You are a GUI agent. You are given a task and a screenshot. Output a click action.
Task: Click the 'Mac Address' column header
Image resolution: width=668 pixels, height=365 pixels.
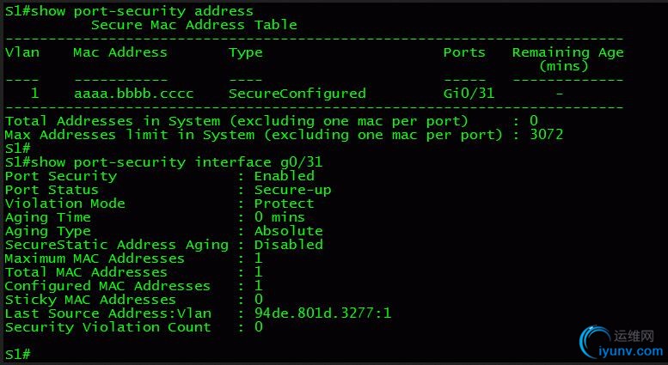(x=120, y=52)
